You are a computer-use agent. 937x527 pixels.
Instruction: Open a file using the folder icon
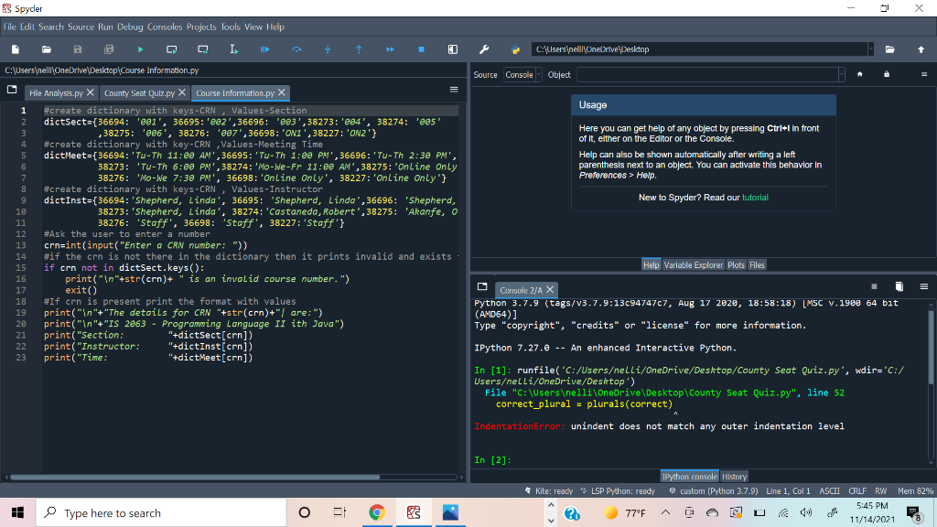(46, 49)
